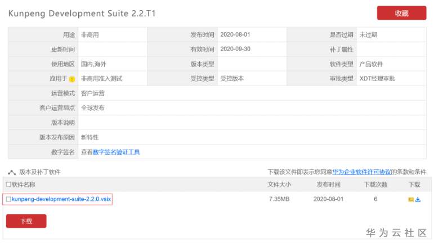Open the 数字签名验证工具 link

coord(116,152)
